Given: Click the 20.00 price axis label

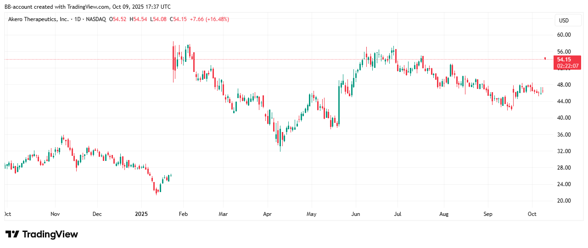Looking at the screenshot, I should click(x=563, y=201).
